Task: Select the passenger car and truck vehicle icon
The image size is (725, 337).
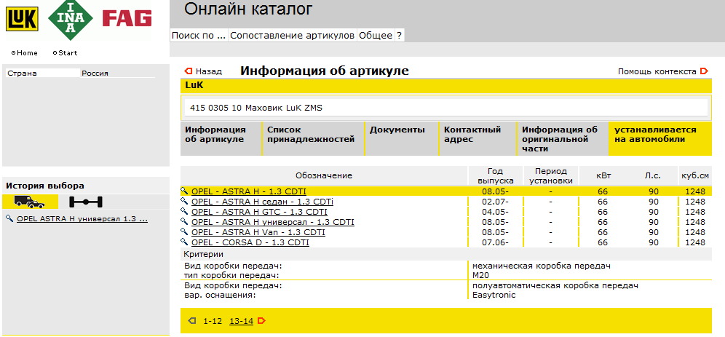Action: [x=30, y=202]
